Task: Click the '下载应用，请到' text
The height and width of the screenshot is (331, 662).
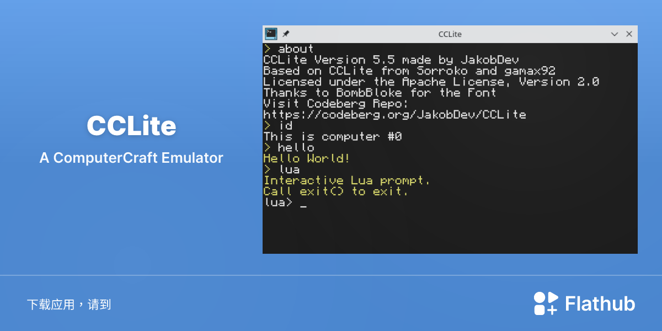Action: (x=69, y=305)
